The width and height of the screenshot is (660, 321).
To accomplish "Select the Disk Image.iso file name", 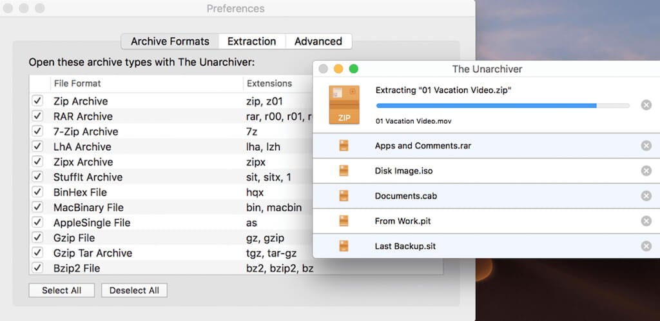I will 403,171.
